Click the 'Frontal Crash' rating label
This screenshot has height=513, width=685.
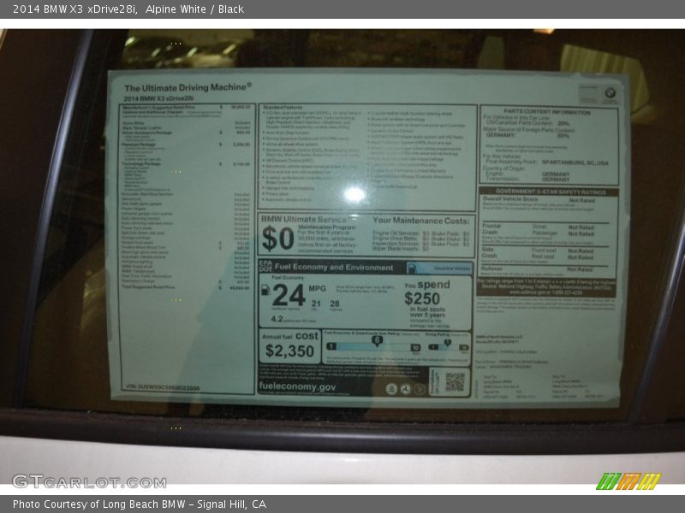tap(491, 229)
